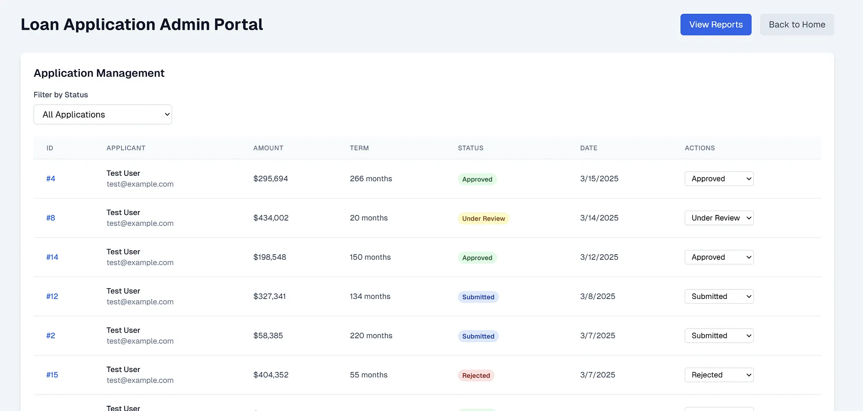Select application ID #12
The height and width of the screenshot is (411, 863).
click(x=52, y=296)
